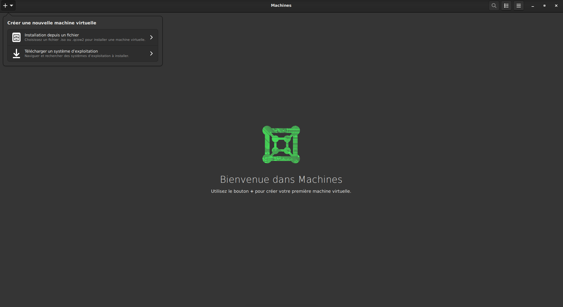Click the file archive icon for installation
Screen dimensions: 563x307
16,37
